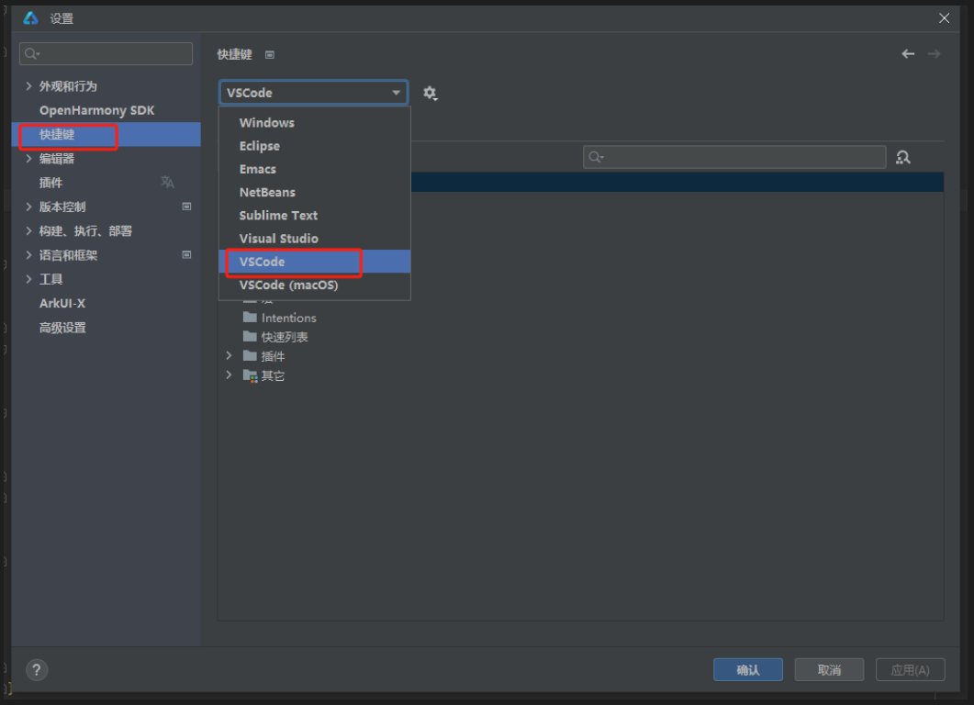The width and height of the screenshot is (974, 705).
Task: Choose VSCode keymap option in list
Action: click(314, 262)
